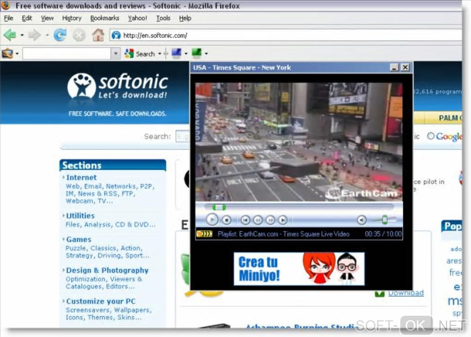Click the Softonic page Search field
Viewport: 471px width, 337px height.
pos(183,136)
